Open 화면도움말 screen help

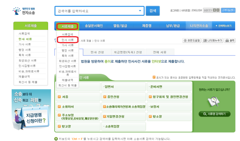(192, 41)
